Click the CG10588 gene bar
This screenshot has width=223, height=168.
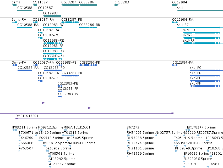pos(25,10)
